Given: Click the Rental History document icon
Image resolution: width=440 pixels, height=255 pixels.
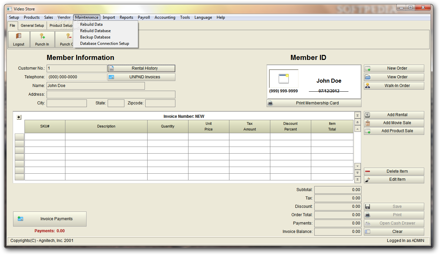Looking at the screenshot, I should (111, 68).
